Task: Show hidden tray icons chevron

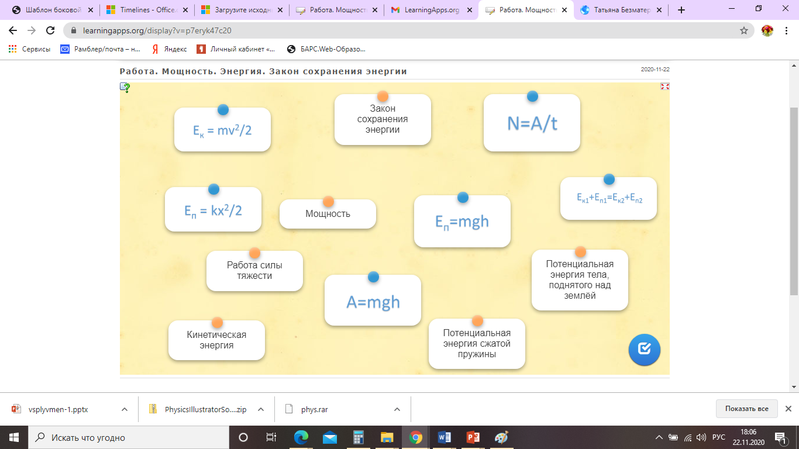Action: [x=659, y=437]
